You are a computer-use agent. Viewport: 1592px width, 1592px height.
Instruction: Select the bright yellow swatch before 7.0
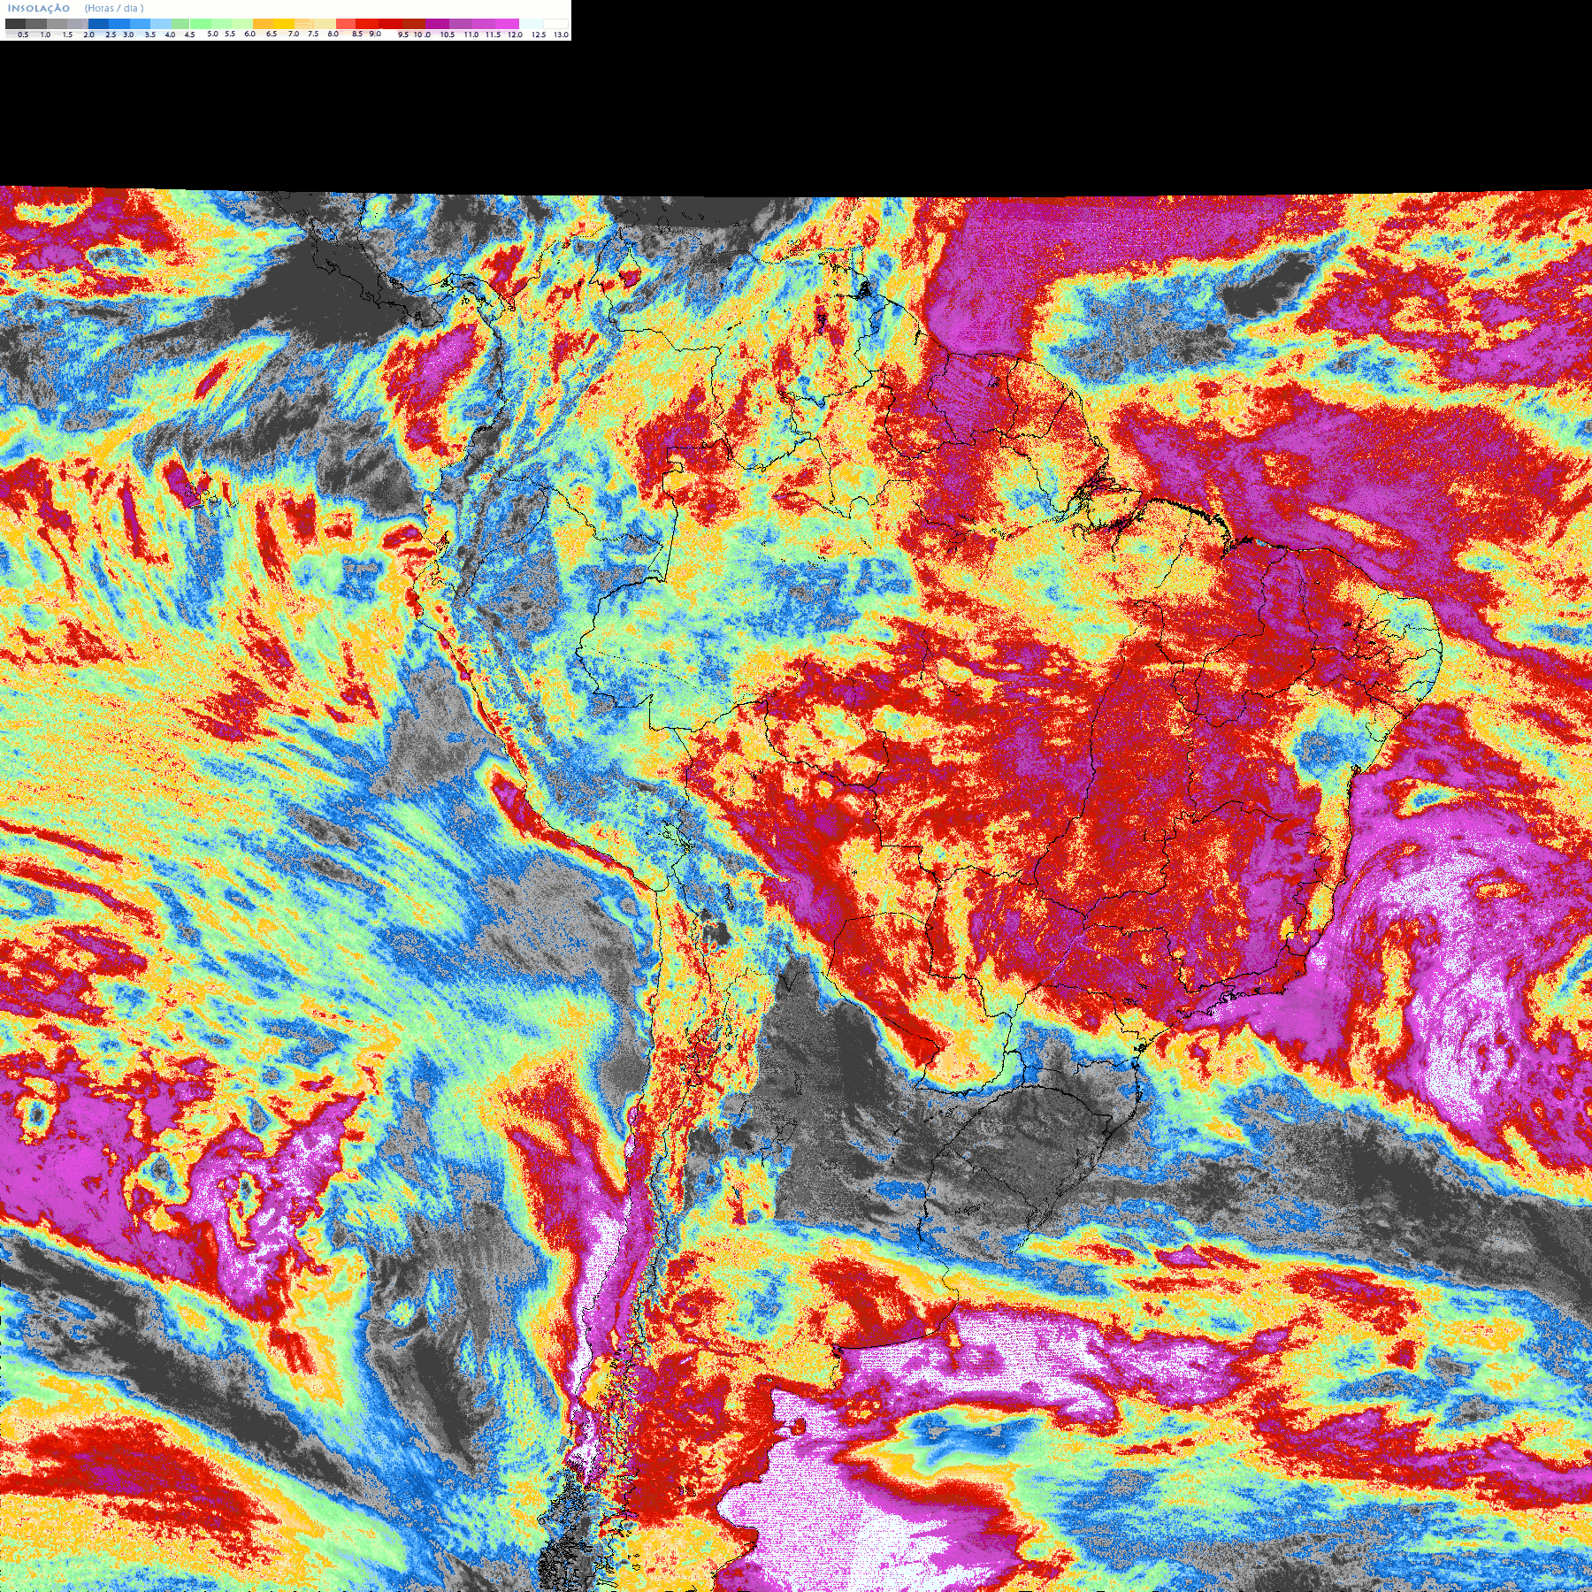[284, 24]
